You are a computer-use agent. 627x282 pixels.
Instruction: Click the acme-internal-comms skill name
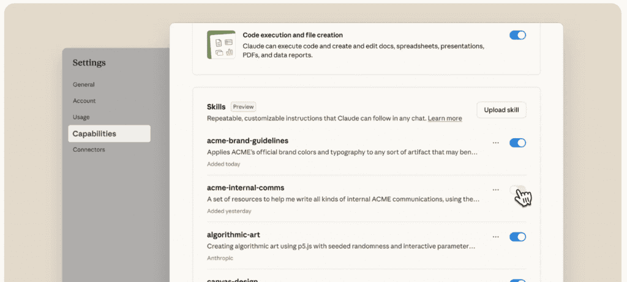click(246, 188)
